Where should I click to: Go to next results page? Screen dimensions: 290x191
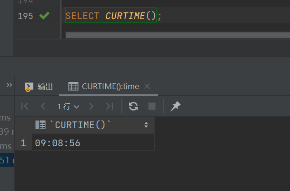tap(91, 106)
